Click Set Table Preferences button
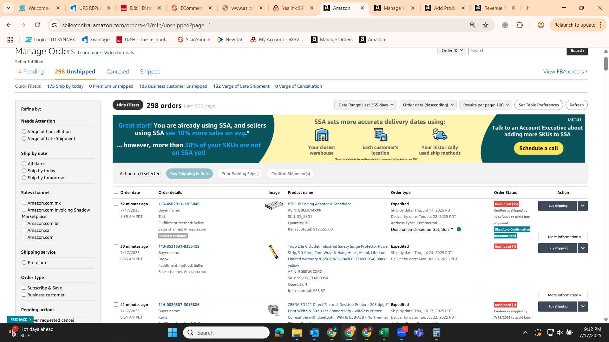Screen dimensions: 609x342 539,105
